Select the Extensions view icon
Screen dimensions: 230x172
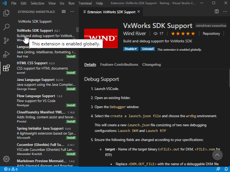coord(6,68)
